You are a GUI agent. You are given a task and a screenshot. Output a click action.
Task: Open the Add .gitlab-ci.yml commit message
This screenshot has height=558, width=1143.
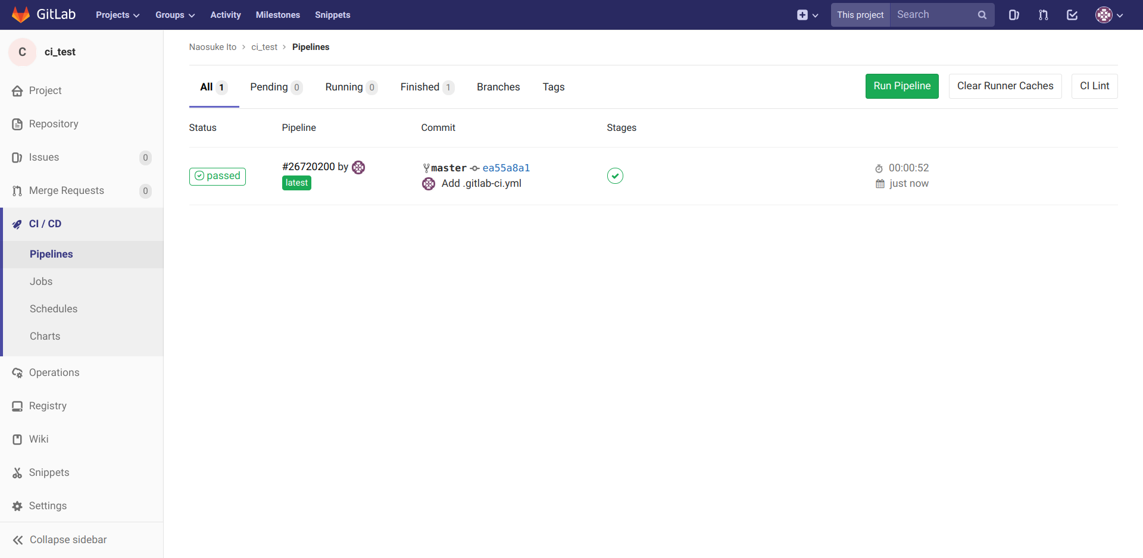(x=482, y=184)
